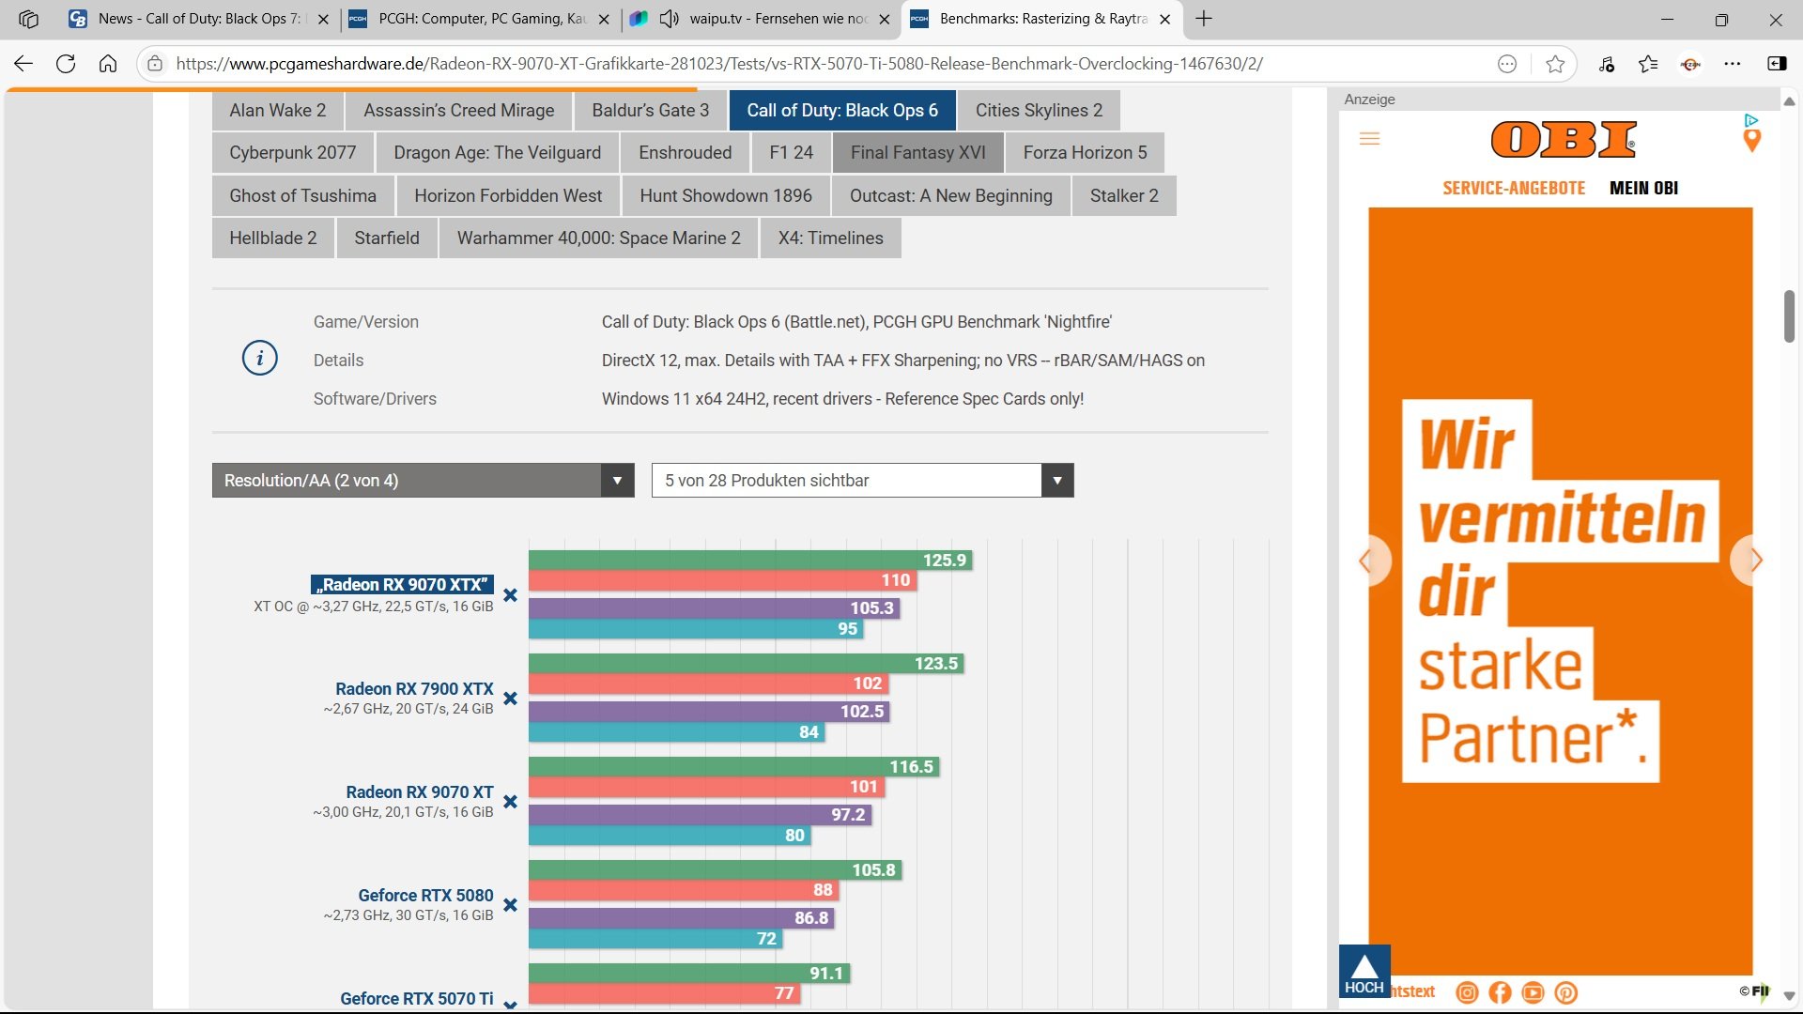This screenshot has height=1014, width=1803.
Task: Open the Resolution/AA dropdown
Action: click(423, 481)
